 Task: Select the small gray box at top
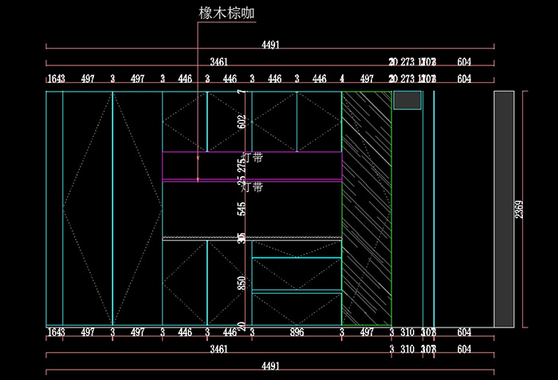pyautogui.click(x=407, y=100)
